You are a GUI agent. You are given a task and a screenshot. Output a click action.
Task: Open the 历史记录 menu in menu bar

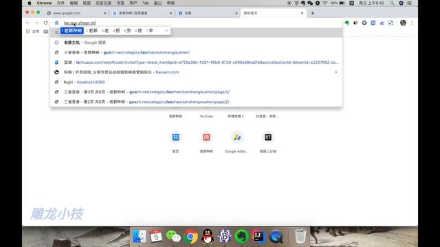(x=103, y=3)
